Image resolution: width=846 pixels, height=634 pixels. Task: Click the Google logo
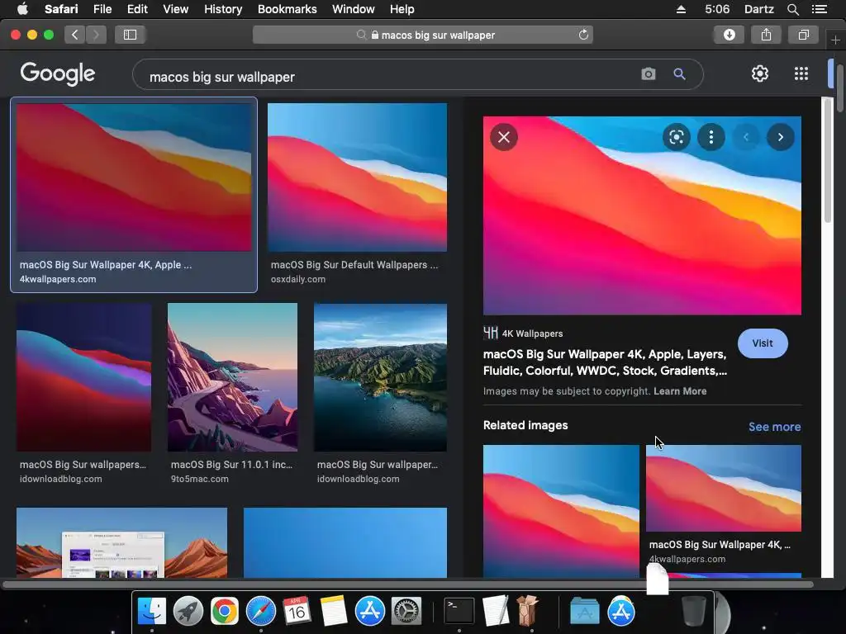point(58,73)
